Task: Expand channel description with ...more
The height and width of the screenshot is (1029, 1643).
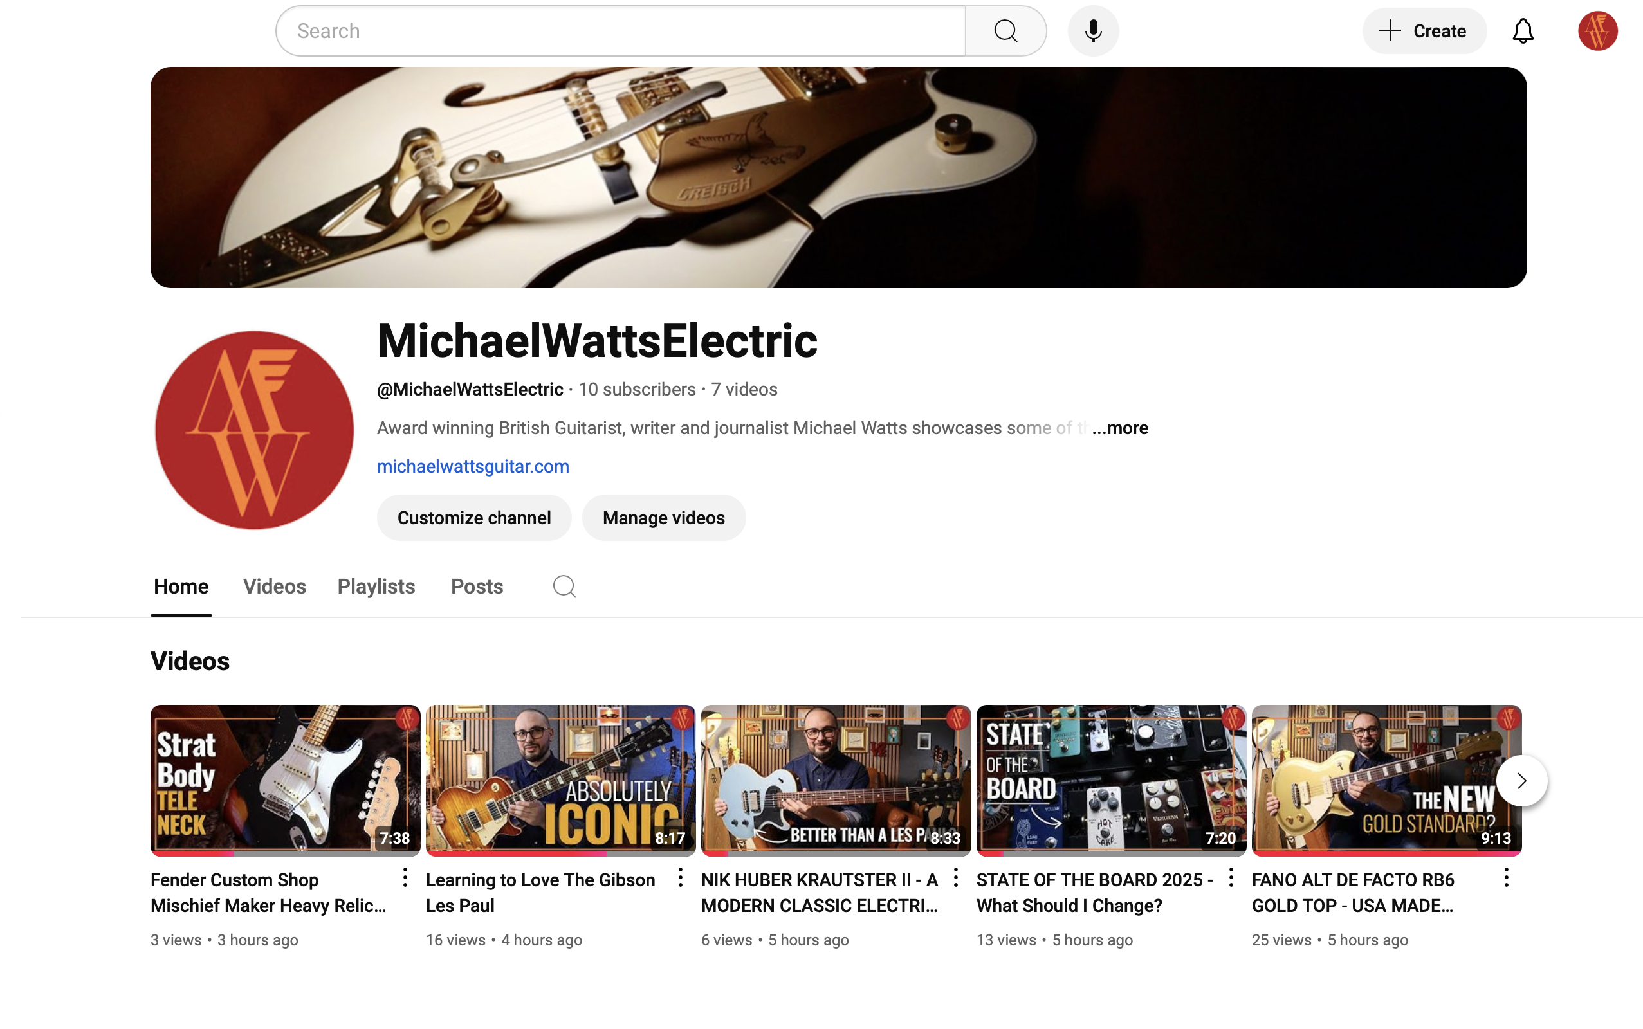Action: click(1119, 428)
